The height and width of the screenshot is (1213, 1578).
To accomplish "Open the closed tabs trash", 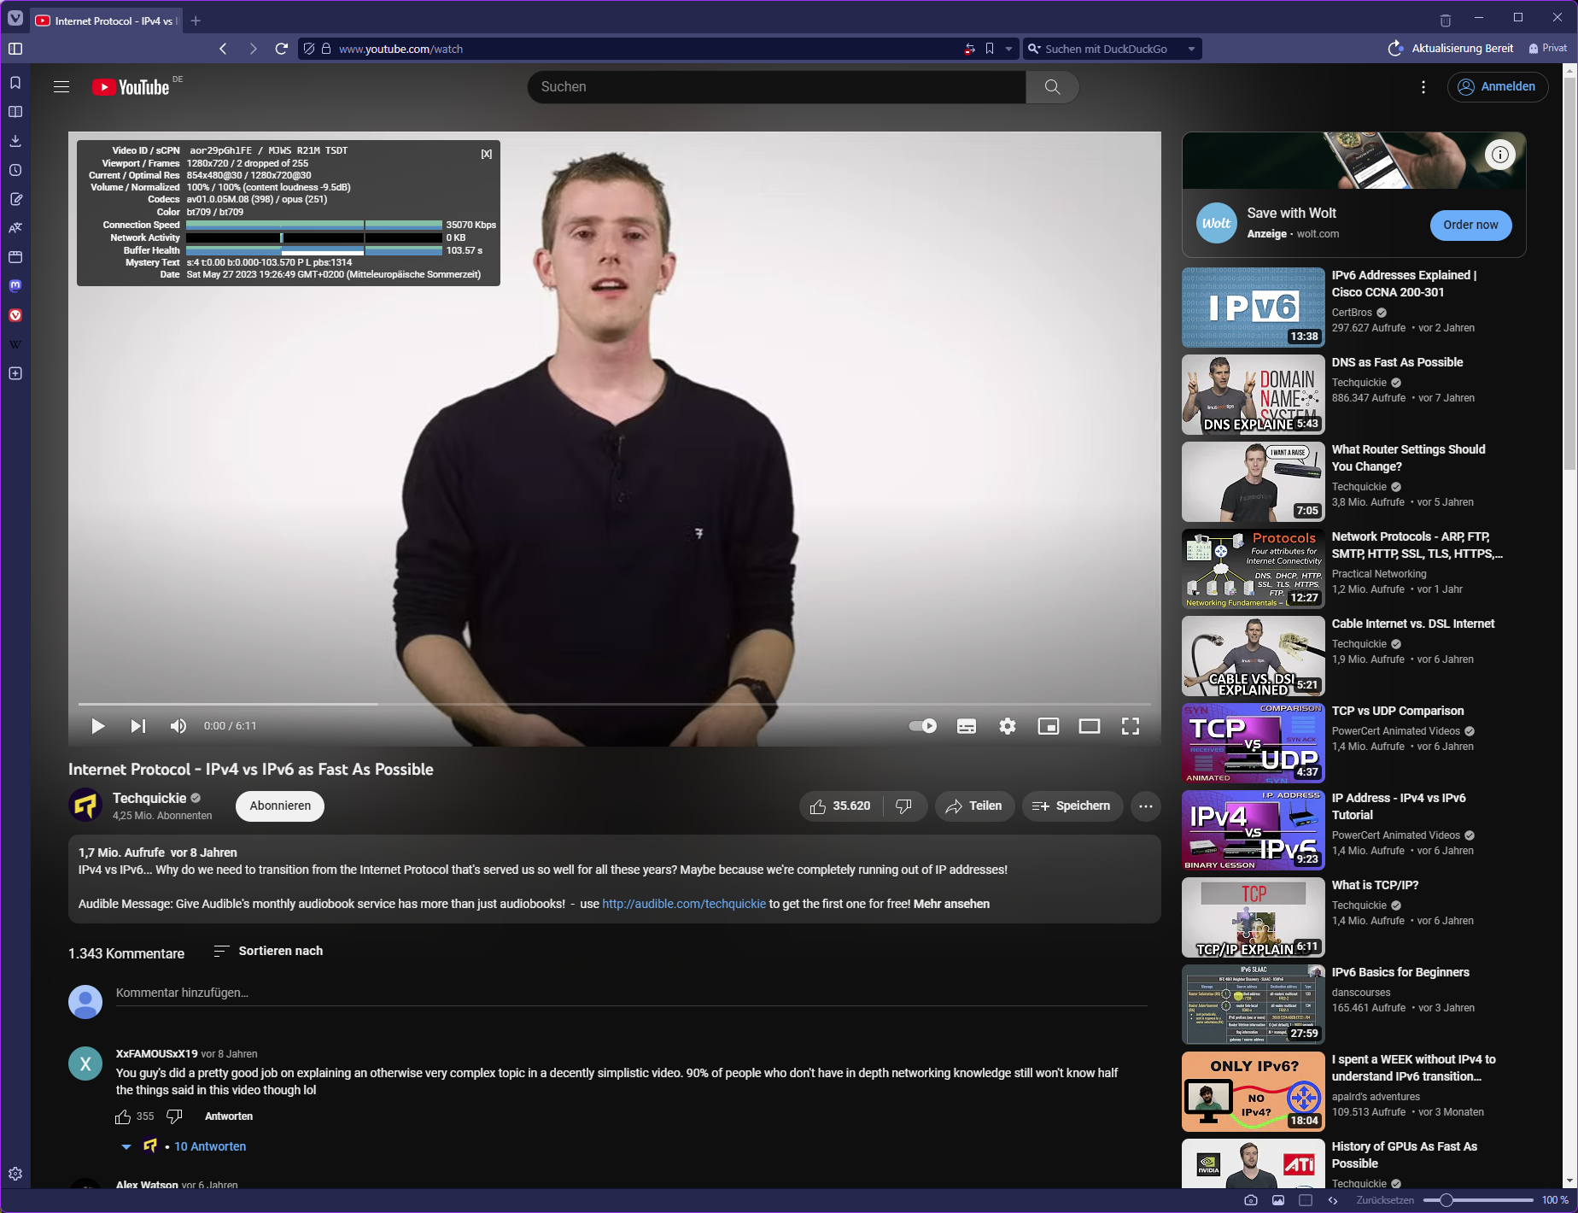I will tap(1445, 21).
